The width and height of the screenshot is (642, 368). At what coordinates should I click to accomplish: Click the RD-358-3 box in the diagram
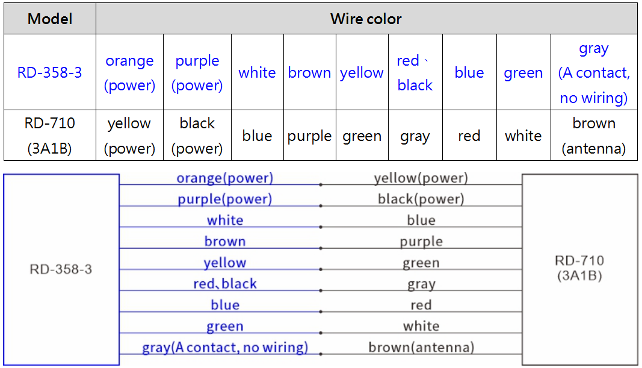[x=61, y=269]
